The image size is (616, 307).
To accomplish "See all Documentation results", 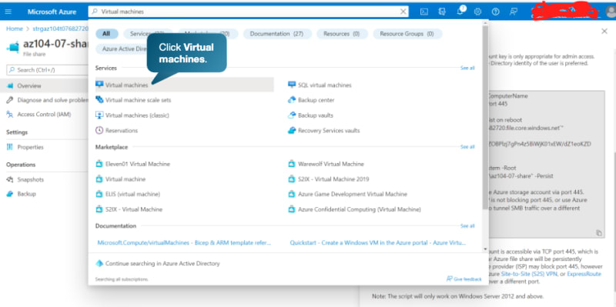I will point(467,226).
